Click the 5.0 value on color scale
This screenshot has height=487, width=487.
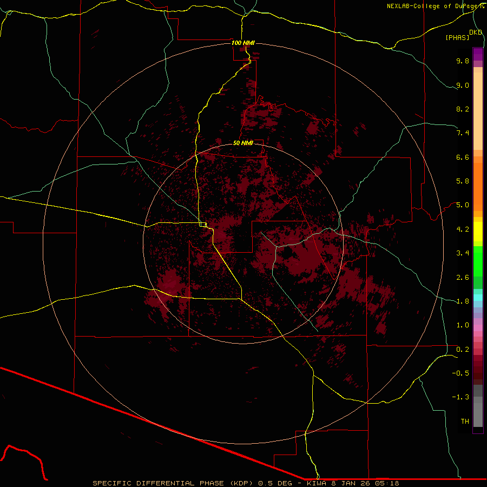click(x=463, y=205)
